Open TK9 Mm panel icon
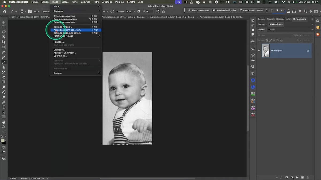The height and width of the screenshot is (180, 321). tap(253, 94)
